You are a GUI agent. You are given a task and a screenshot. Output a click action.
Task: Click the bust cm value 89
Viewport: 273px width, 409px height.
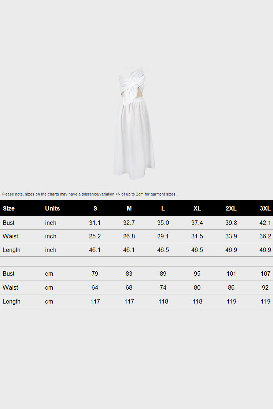[x=163, y=274]
